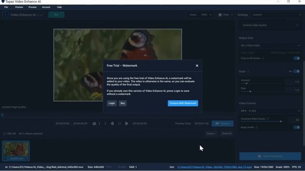
Task: Open the File menu
Action: [x=6, y=7]
